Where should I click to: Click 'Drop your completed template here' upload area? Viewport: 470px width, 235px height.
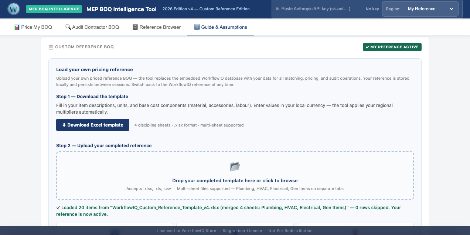click(x=235, y=176)
